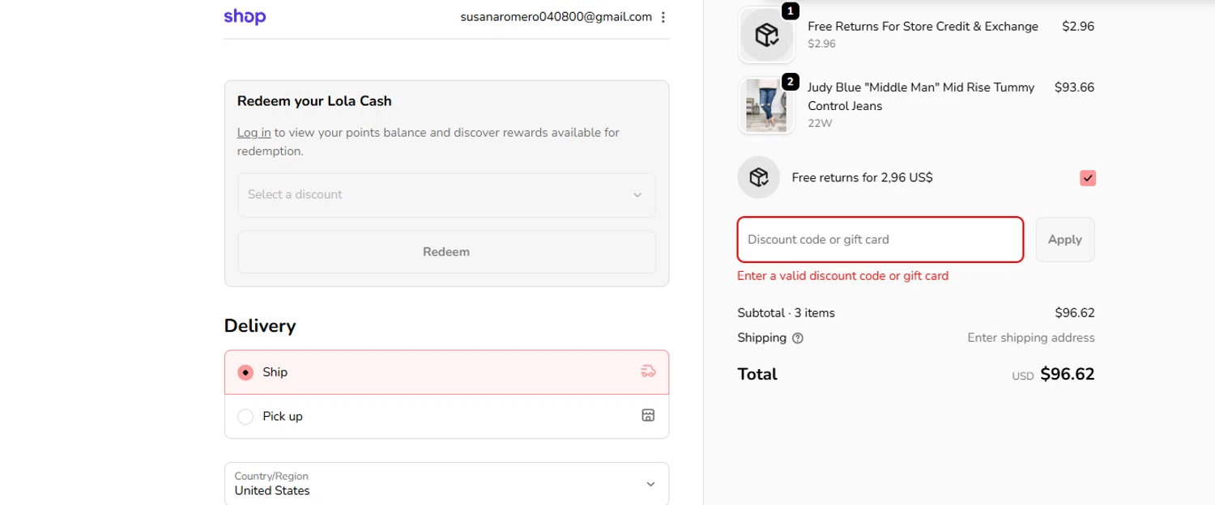
Task: Uncheck the free returns checkbox
Action: pos(1087,178)
